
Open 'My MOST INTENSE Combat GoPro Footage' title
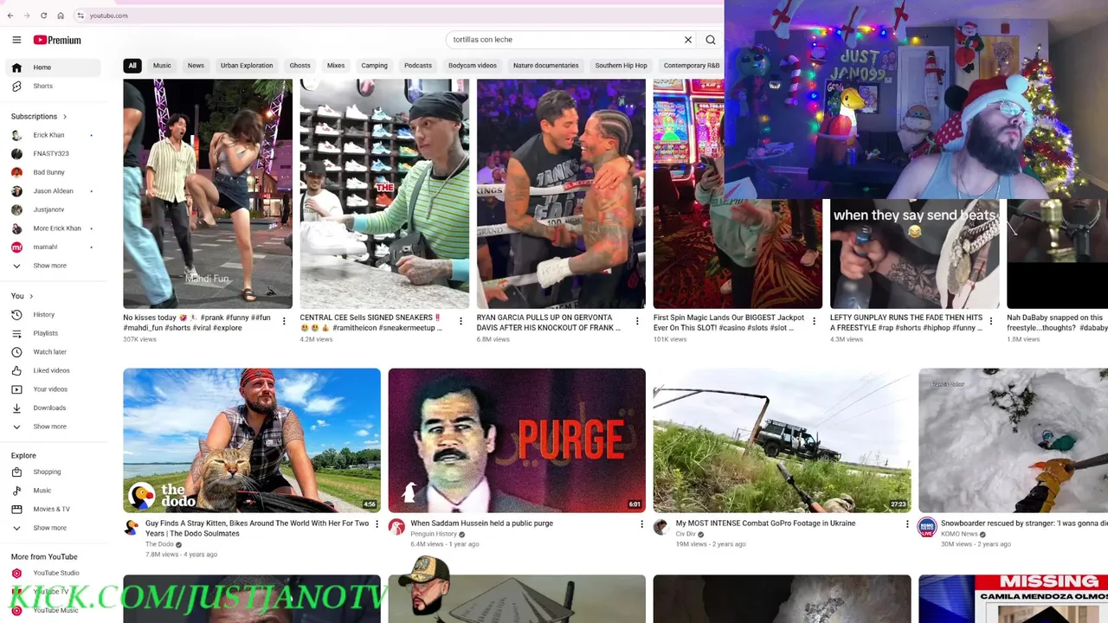(x=765, y=523)
